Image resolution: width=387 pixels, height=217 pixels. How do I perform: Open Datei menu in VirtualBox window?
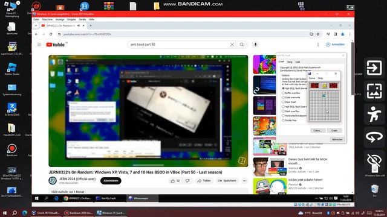pyautogui.click(x=36, y=19)
